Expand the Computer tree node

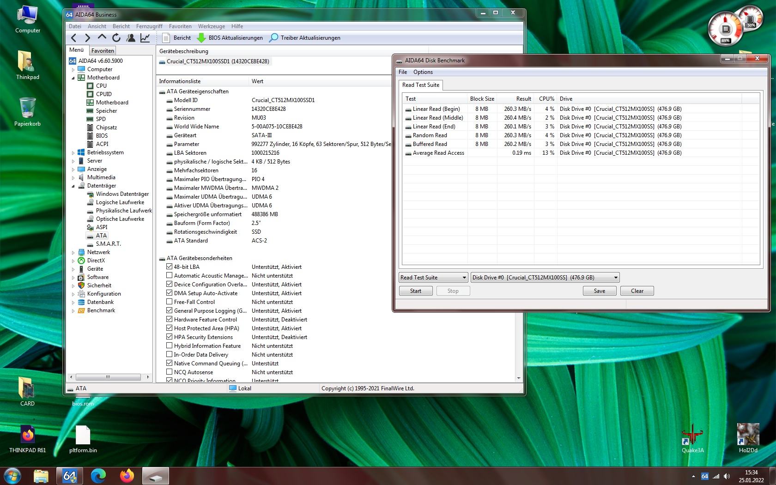(x=73, y=70)
